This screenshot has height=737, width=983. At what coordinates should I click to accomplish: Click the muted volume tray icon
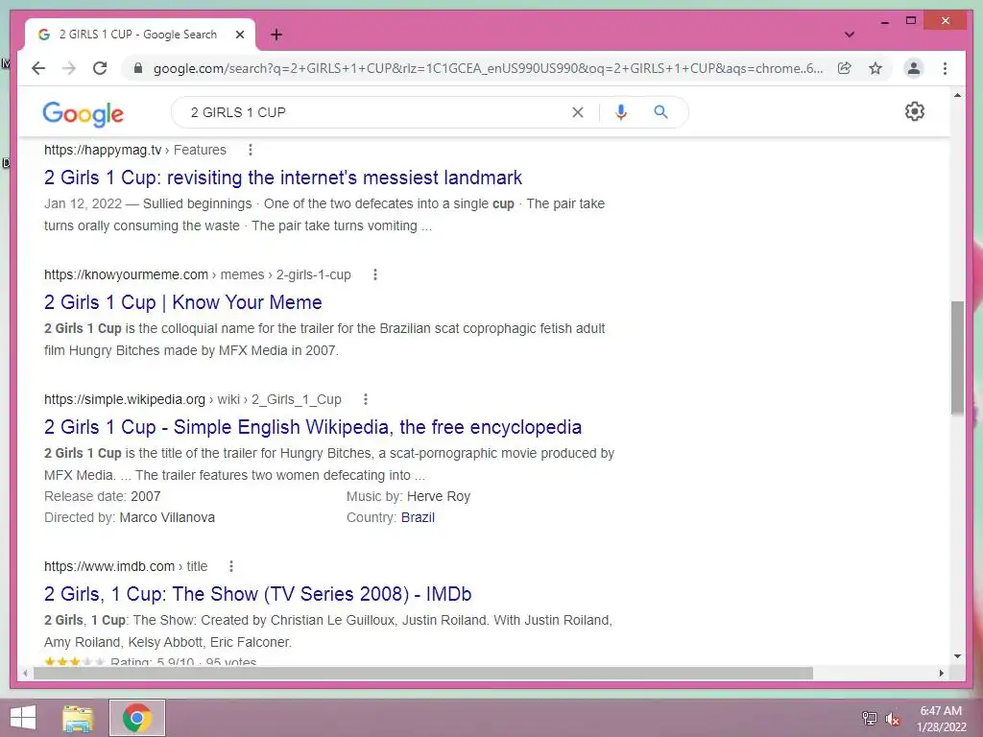(892, 718)
